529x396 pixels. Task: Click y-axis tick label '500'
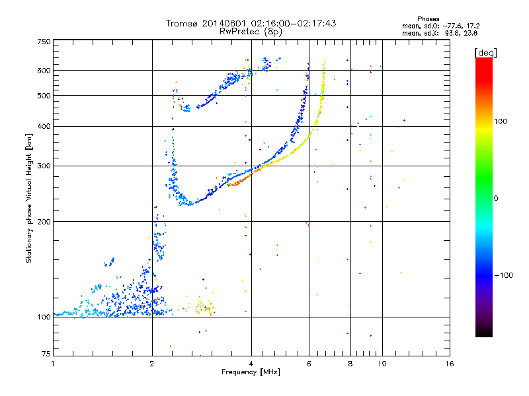pos(44,96)
